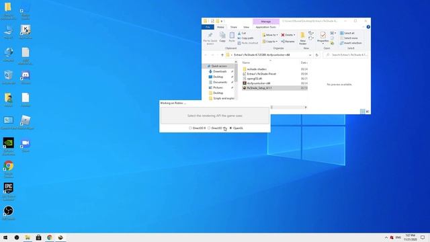Open Documents in the navigation pane

220,82
